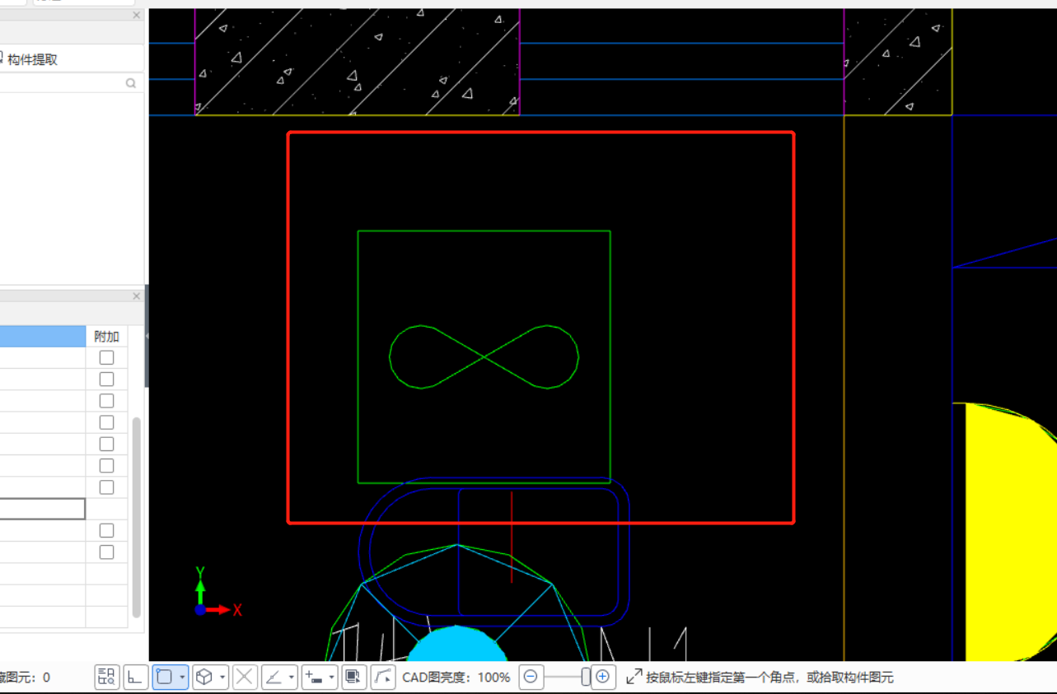Tick the first 附加 checkbox
The height and width of the screenshot is (694, 1057).
click(106, 357)
